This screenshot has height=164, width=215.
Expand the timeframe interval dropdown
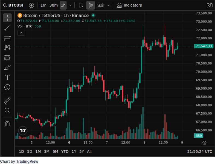70,5
